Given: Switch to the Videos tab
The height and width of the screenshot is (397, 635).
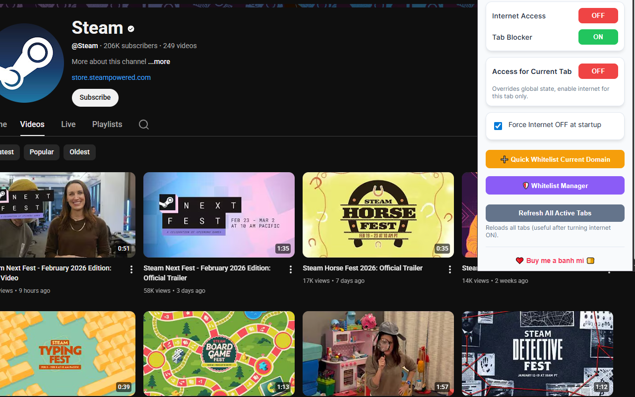Looking at the screenshot, I should [32, 125].
